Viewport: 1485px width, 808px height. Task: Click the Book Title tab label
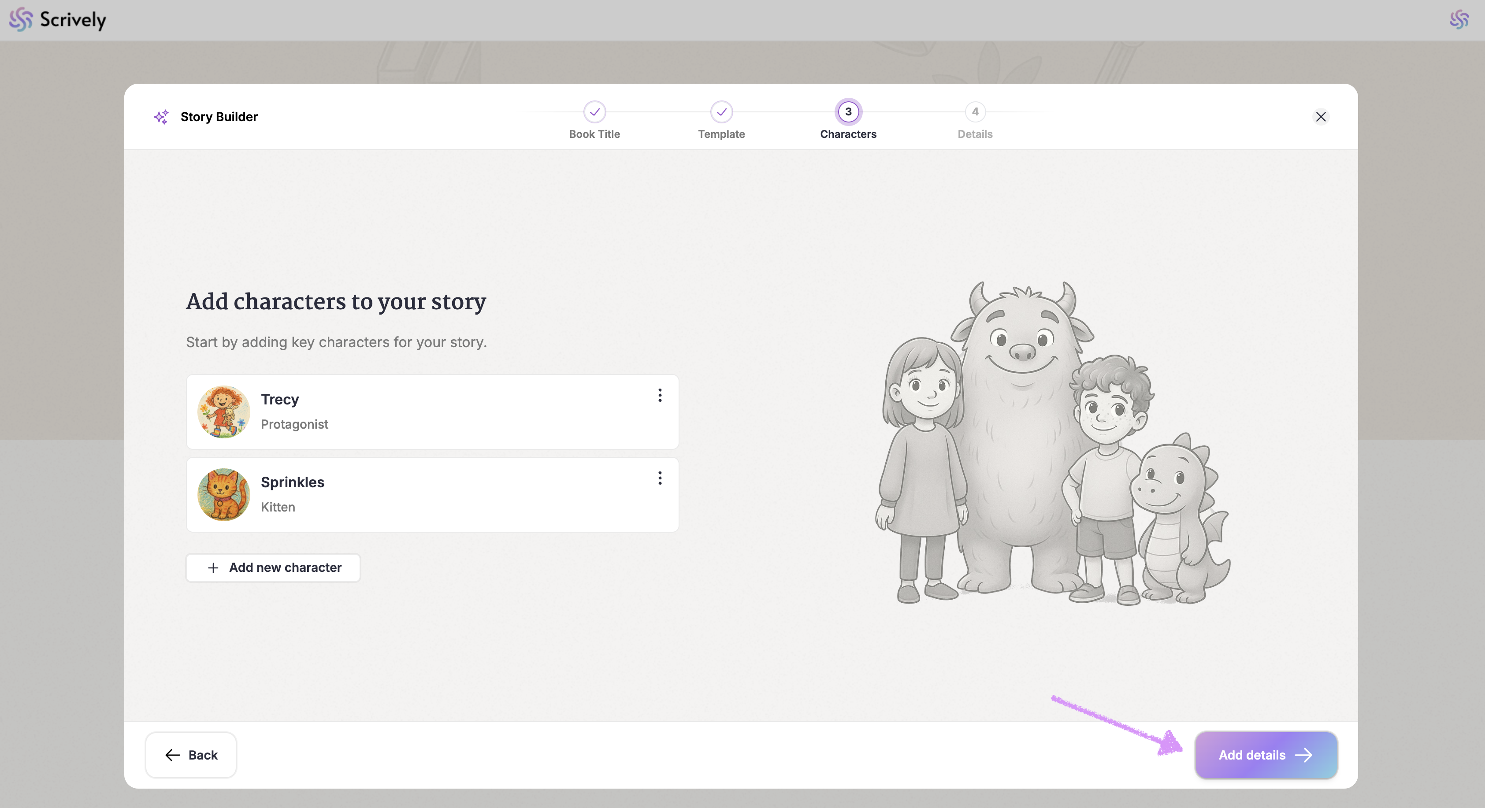[x=594, y=134]
